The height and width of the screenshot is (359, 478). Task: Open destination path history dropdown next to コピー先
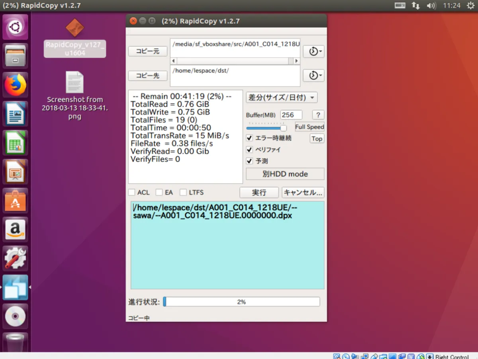point(313,75)
